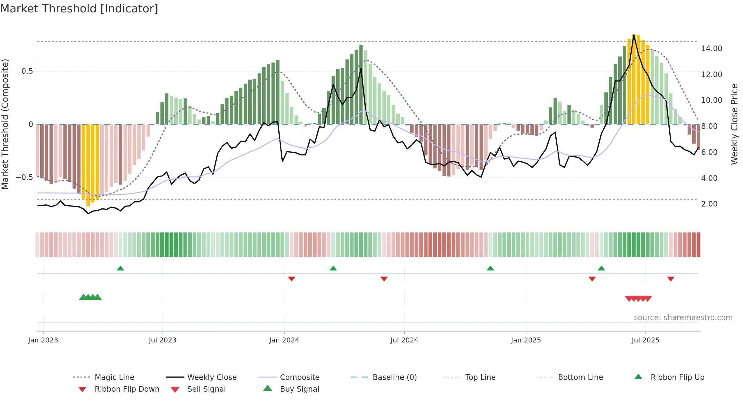Click the 6.00 price axis label
This screenshot has width=743, height=418.
(x=710, y=152)
